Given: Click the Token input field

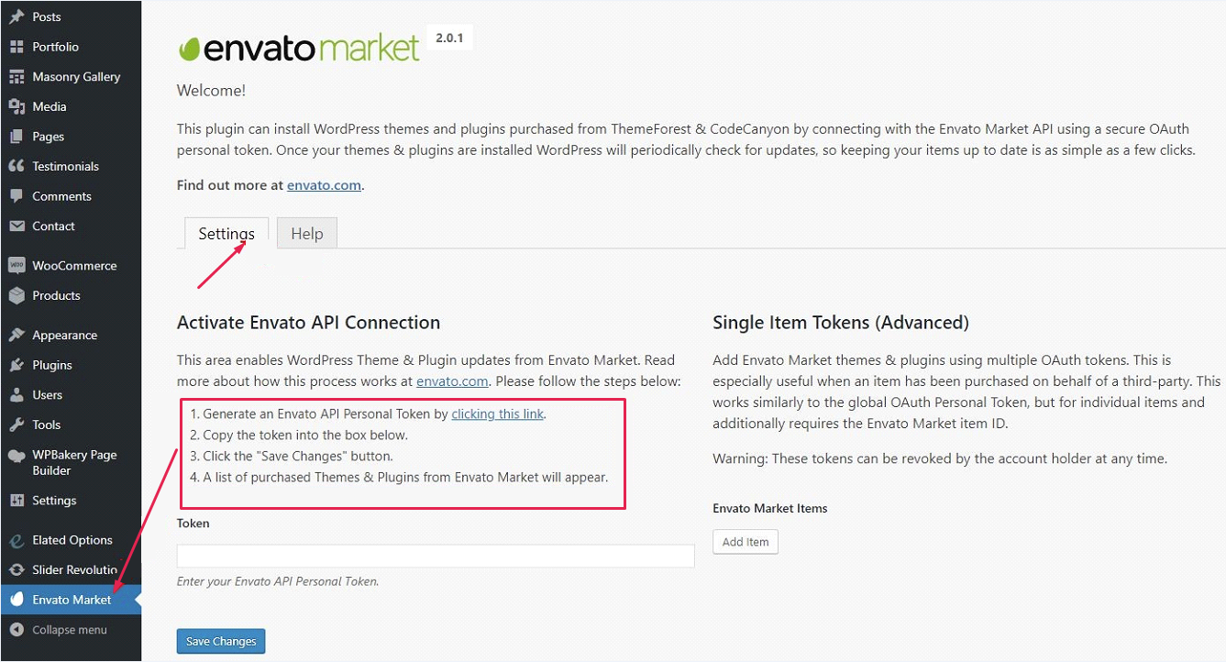Looking at the screenshot, I should [435, 557].
